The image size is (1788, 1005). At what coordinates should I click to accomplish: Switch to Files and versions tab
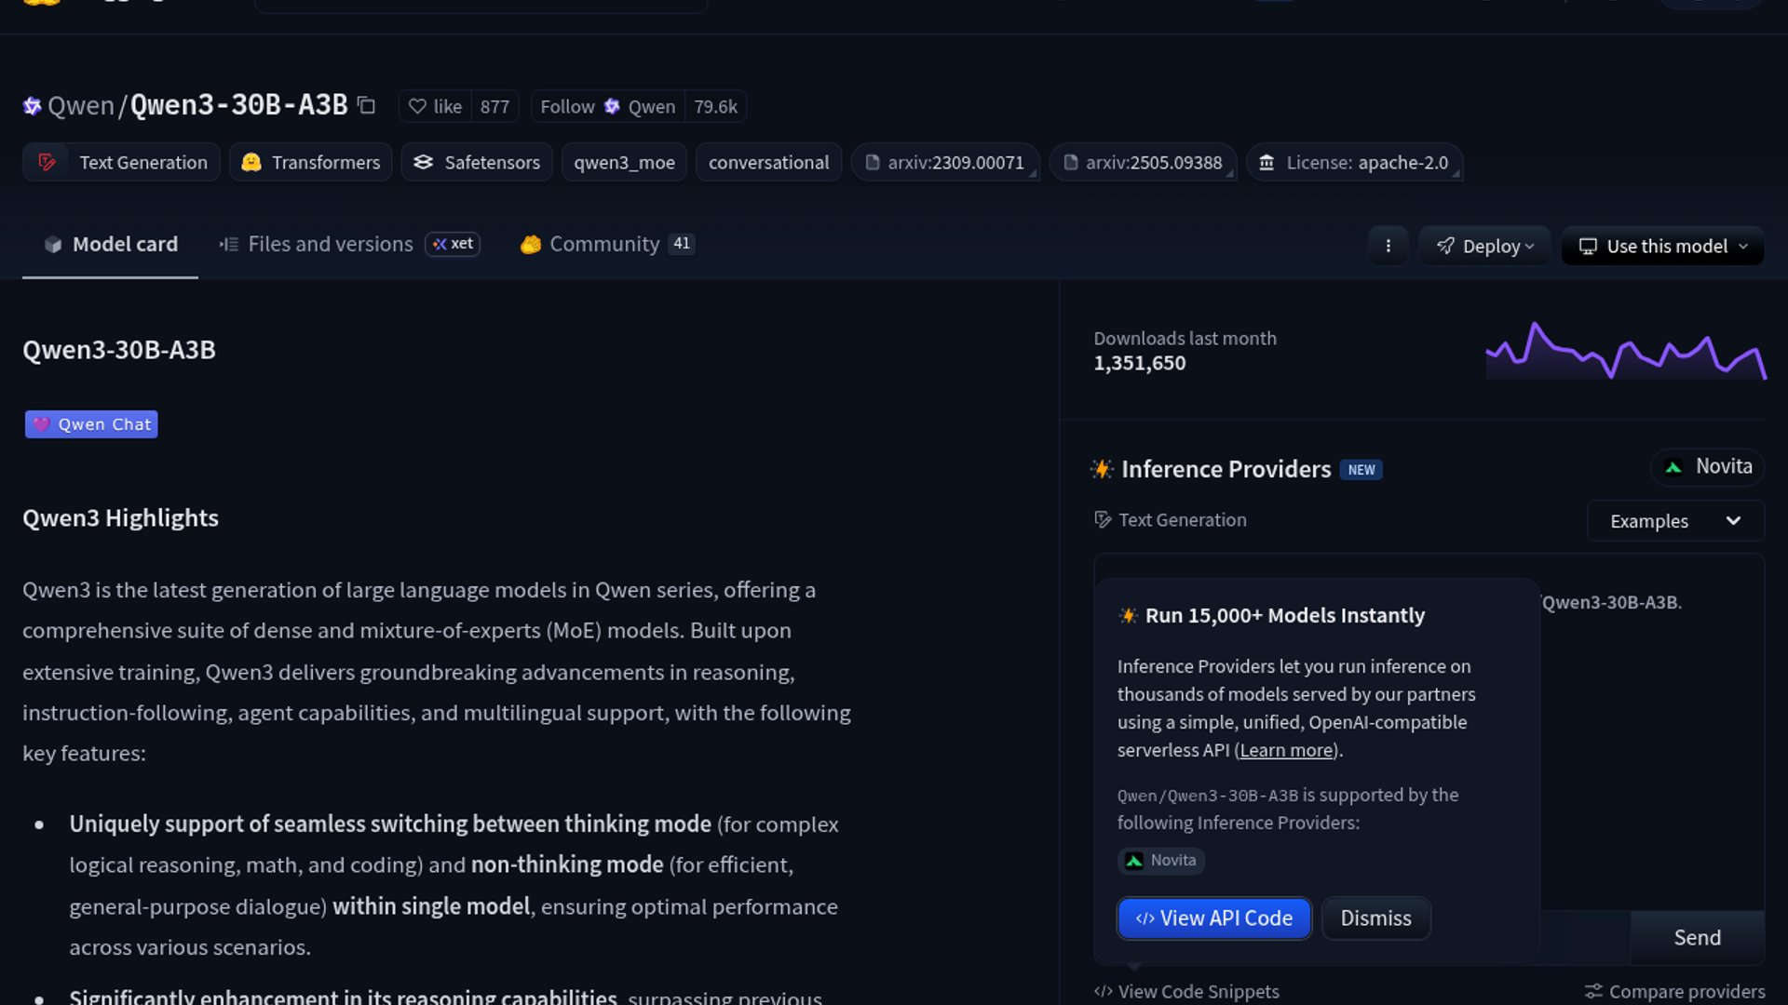(x=330, y=245)
